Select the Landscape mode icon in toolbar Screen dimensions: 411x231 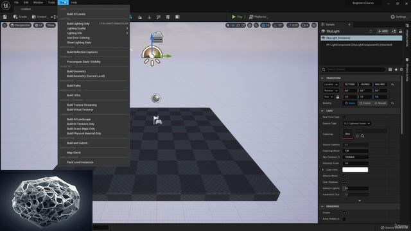point(140,17)
